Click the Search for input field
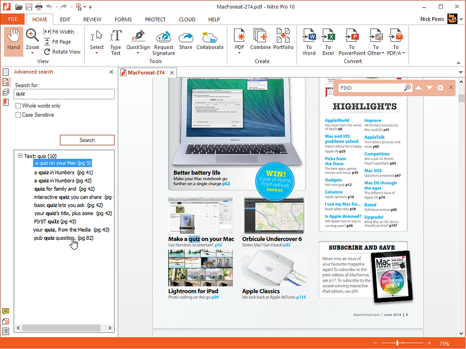The image size is (466, 349). click(x=64, y=94)
